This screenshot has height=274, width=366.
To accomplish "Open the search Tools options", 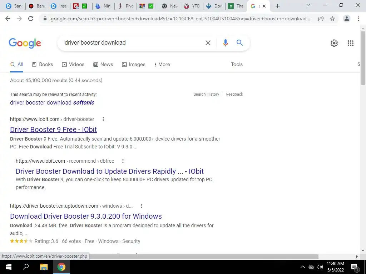I will coord(237,65).
